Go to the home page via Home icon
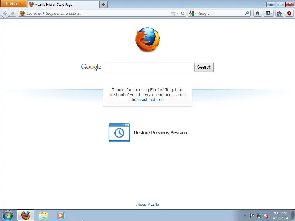The height and width of the screenshot is (221, 295). pyautogui.click(x=257, y=13)
